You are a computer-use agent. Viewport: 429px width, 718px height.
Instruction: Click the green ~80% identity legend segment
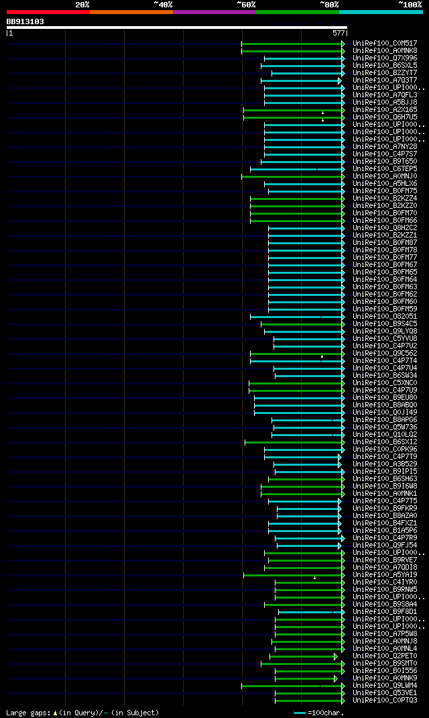click(298, 12)
